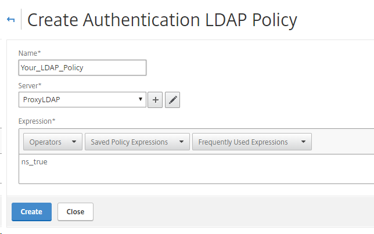Click the caret arrow on Operators button

pos(74,142)
